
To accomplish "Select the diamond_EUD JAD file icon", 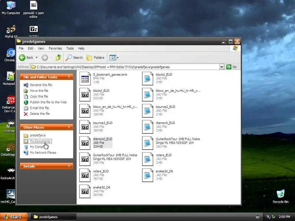I will tap(148, 127).
